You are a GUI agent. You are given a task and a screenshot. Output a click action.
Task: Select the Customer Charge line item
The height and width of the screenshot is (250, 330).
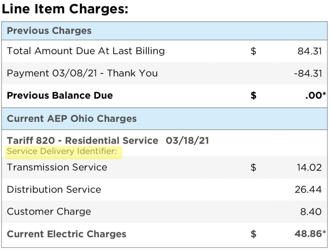49,212
